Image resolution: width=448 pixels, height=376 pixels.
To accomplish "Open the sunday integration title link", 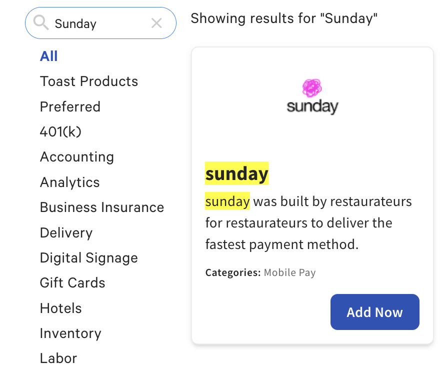I will 236,173.
